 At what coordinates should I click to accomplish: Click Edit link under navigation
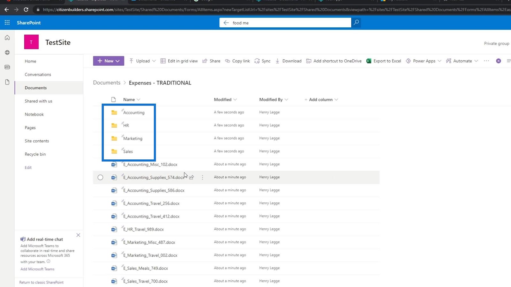[x=28, y=167]
